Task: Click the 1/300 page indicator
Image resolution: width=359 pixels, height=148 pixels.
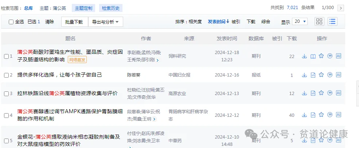Action: tap(328, 8)
